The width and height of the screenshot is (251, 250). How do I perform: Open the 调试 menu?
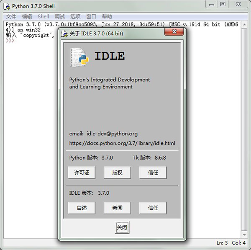[x=59, y=16]
